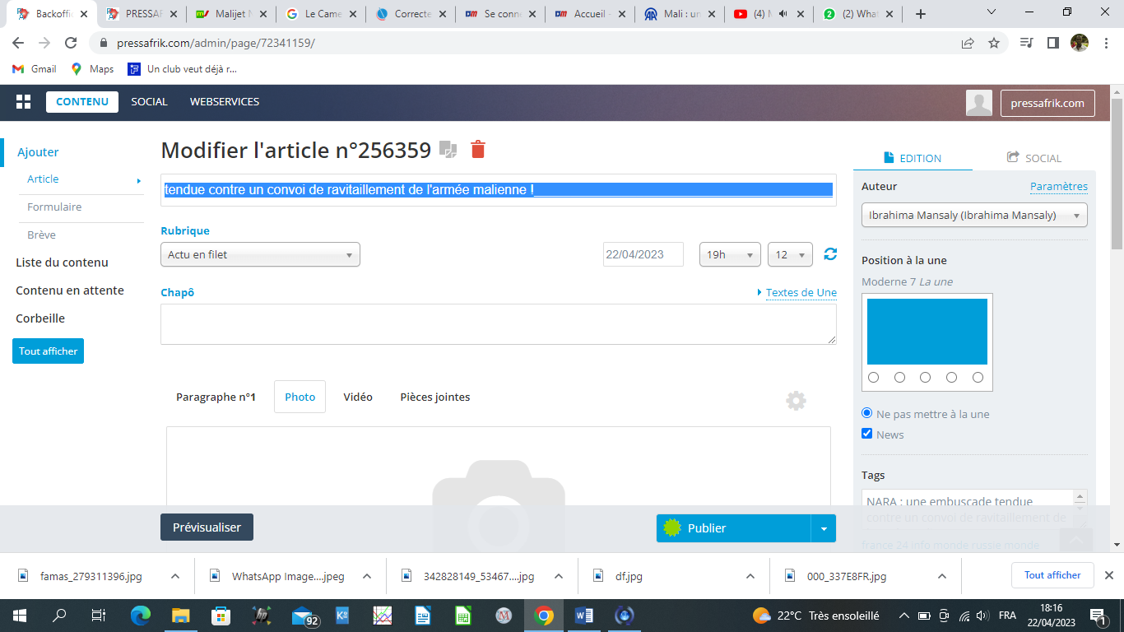Click the blue La une position swatch
1124x632 pixels.
click(x=927, y=331)
